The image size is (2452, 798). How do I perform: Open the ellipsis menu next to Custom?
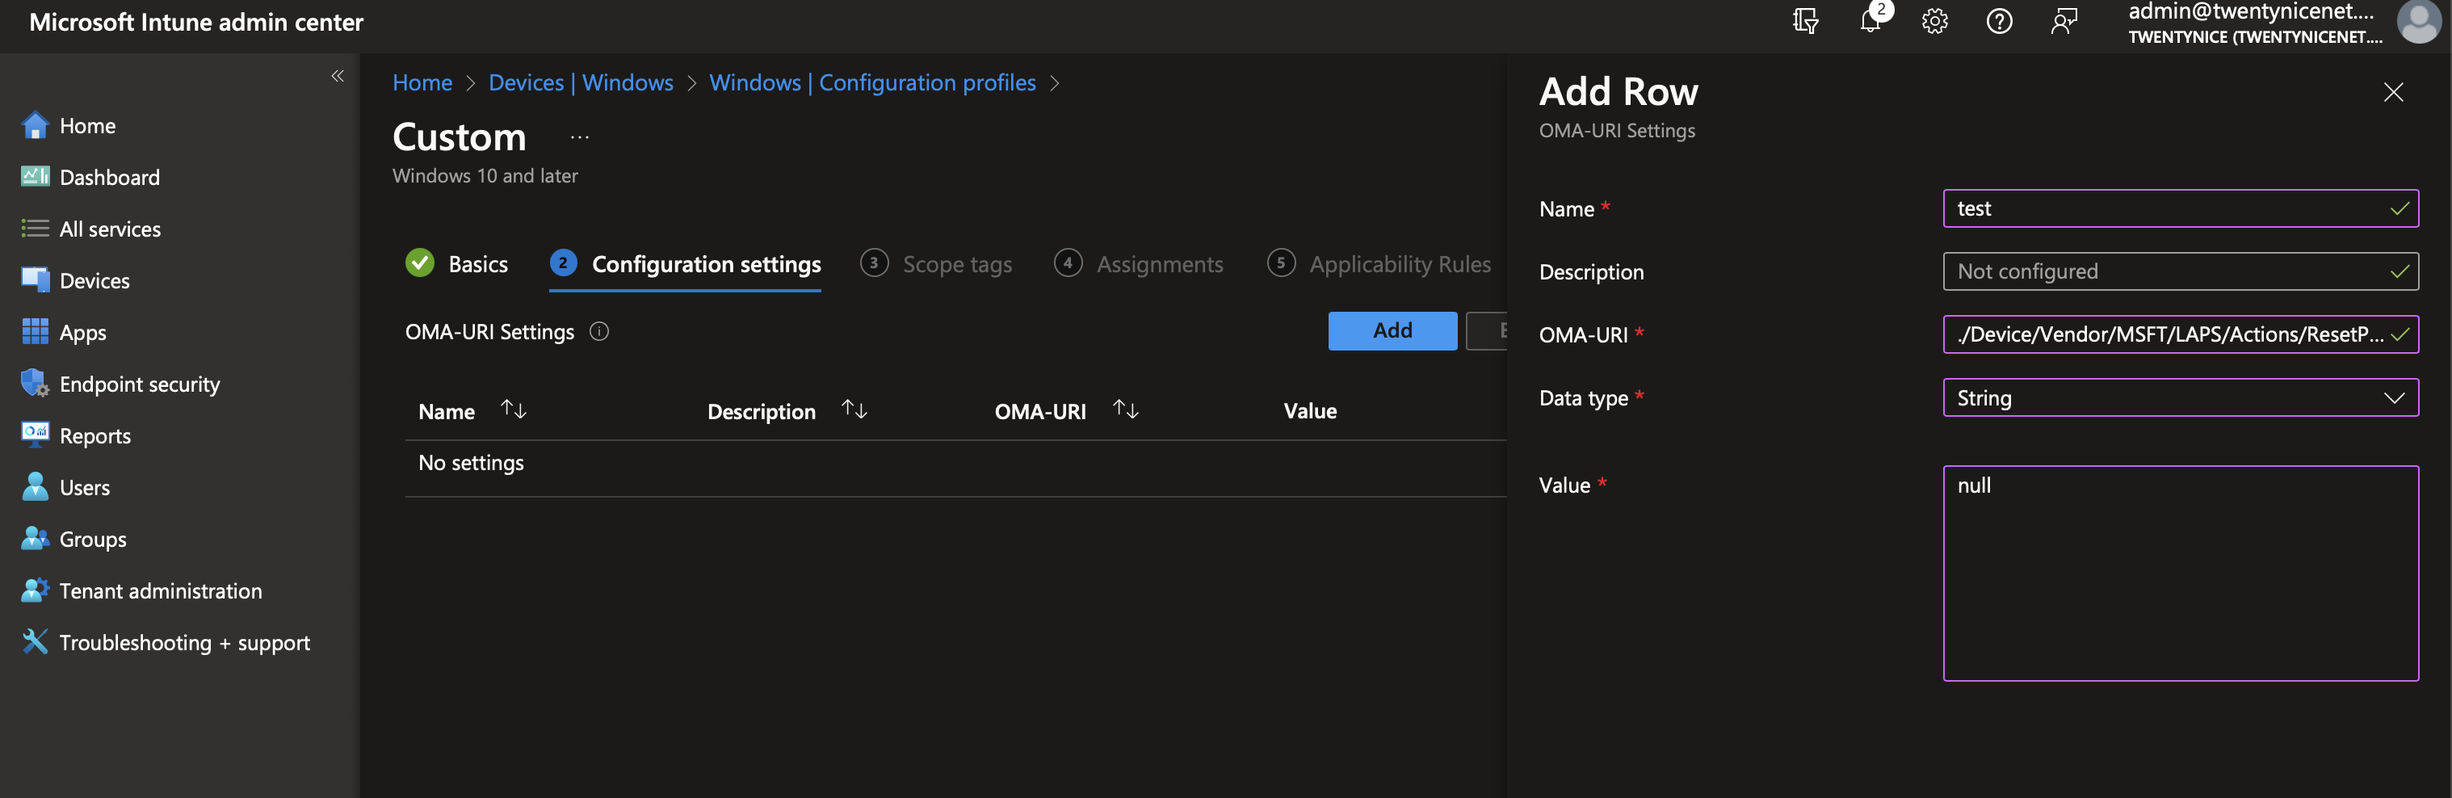pos(580,137)
